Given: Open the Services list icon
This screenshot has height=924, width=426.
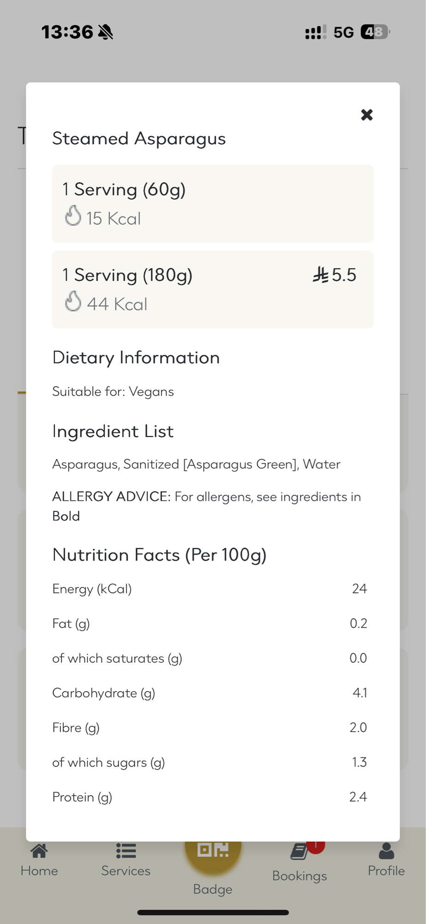Looking at the screenshot, I should click(126, 851).
